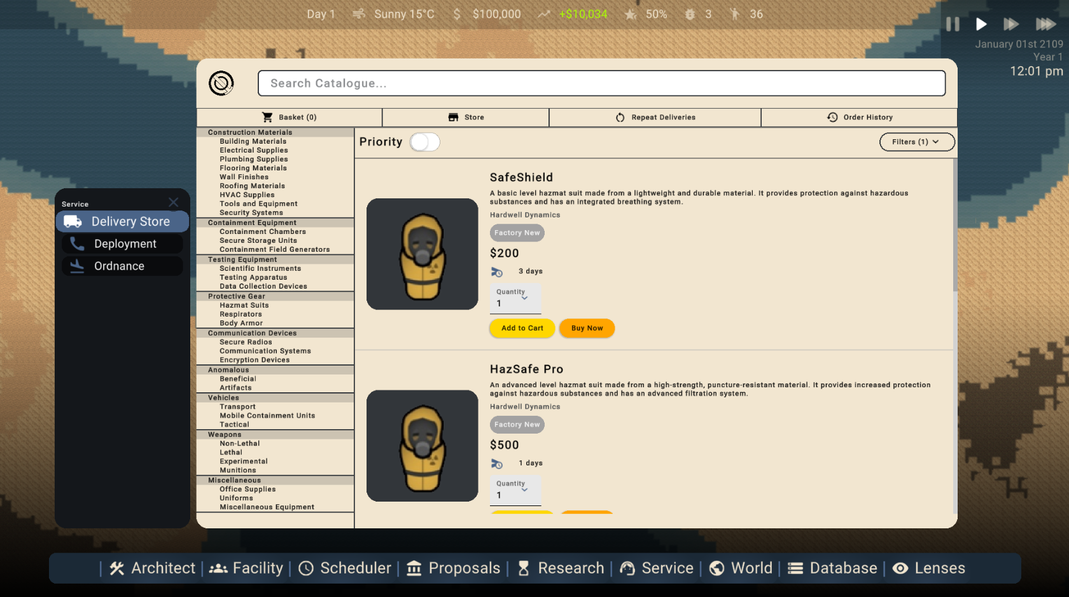The image size is (1069, 597).
Task: Click the SafeShield product thumbnail
Action: [422, 254]
